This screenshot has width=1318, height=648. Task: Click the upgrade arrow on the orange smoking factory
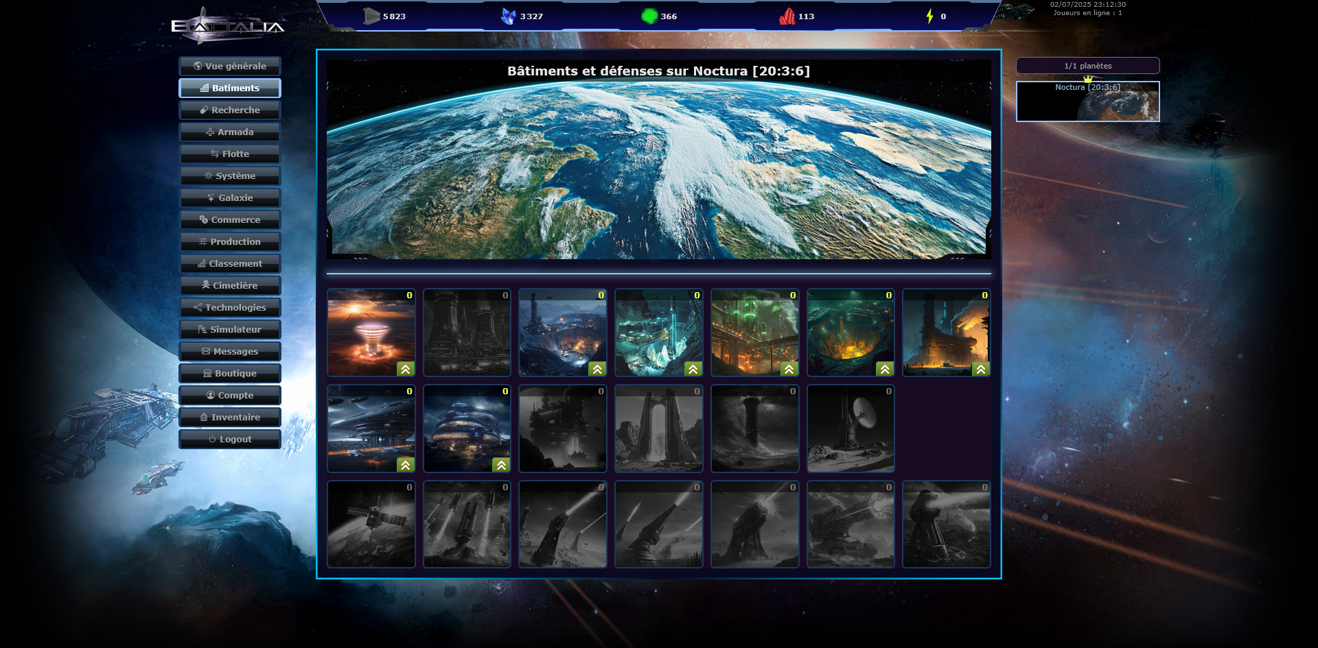click(981, 369)
